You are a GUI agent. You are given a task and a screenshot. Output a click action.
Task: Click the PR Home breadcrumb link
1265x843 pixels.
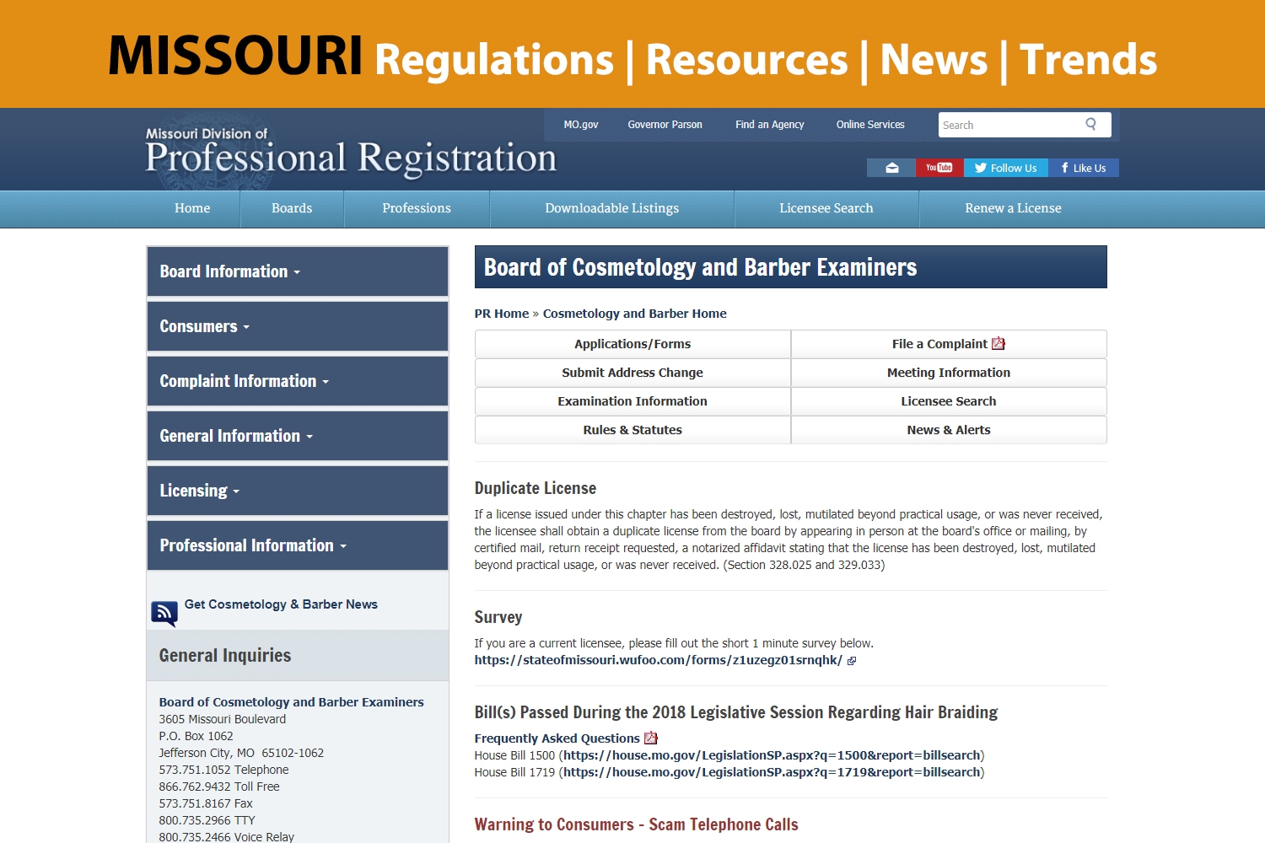[x=502, y=314]
